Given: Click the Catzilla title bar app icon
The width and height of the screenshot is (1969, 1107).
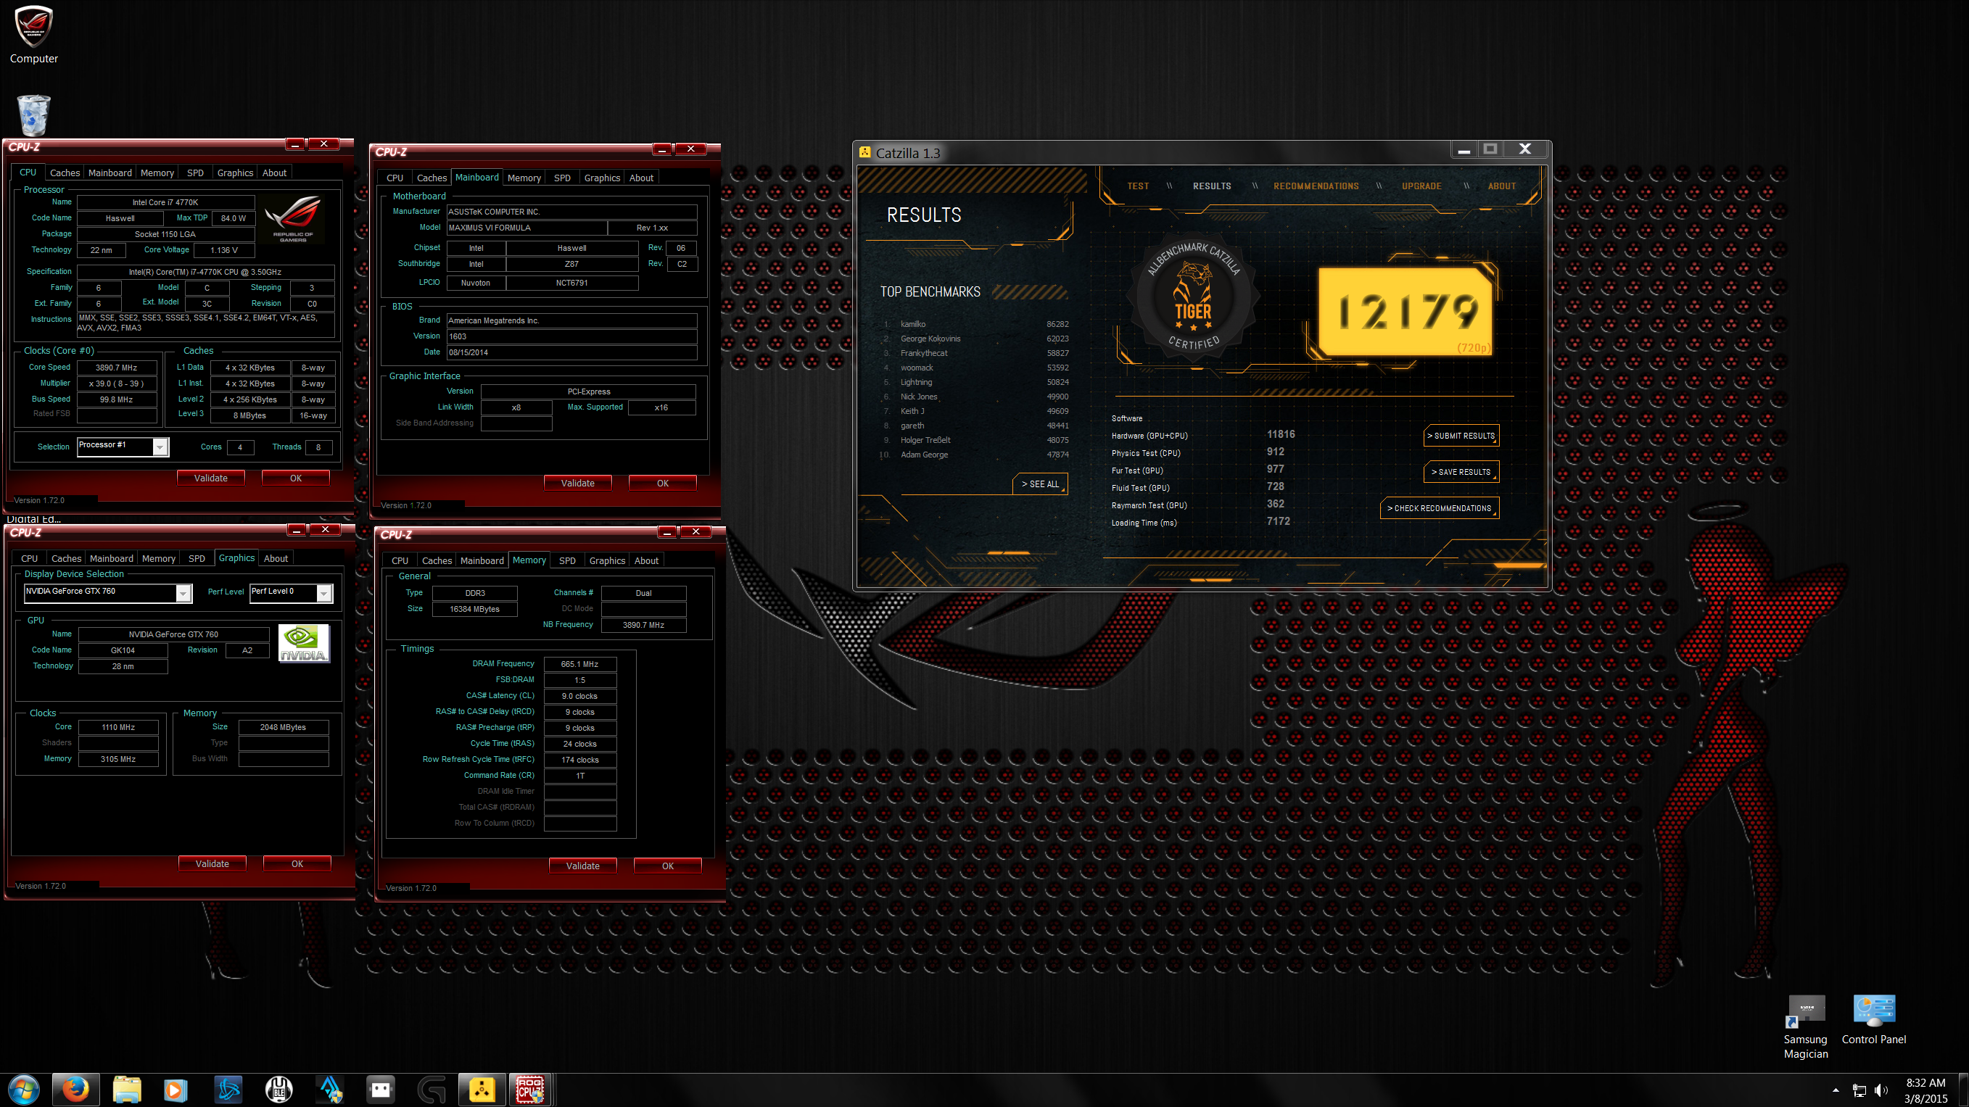Looking at the screenshot, I should tap(864, 152).
